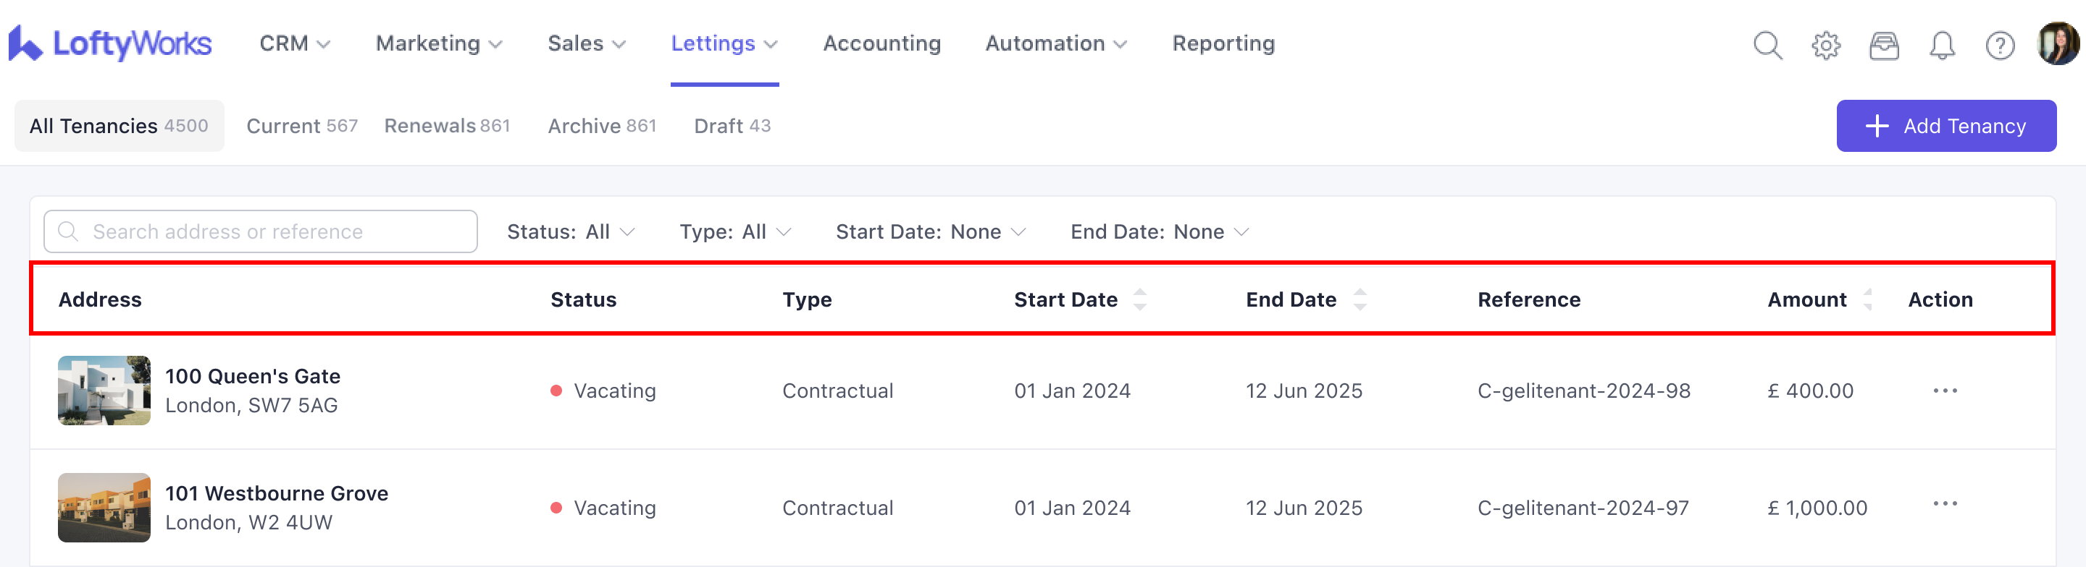Click the LoftyWorks logo
This screenshot has width=2086, height=567.
(x=110, y=43)
